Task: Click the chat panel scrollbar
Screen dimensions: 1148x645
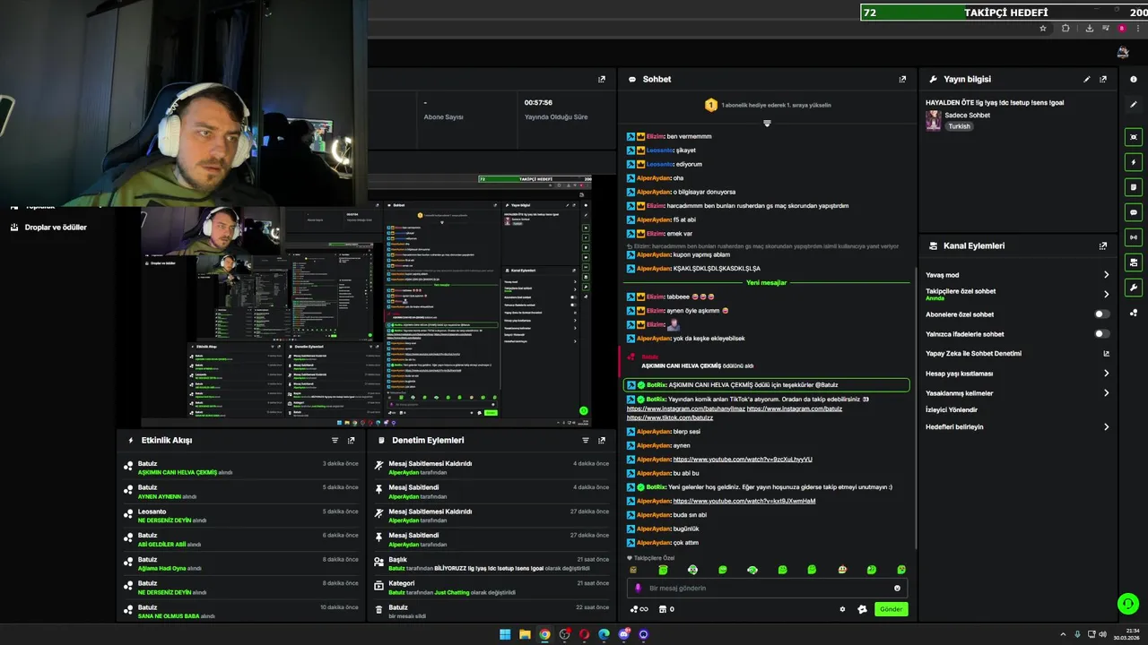Action: (x=914, y=408)
